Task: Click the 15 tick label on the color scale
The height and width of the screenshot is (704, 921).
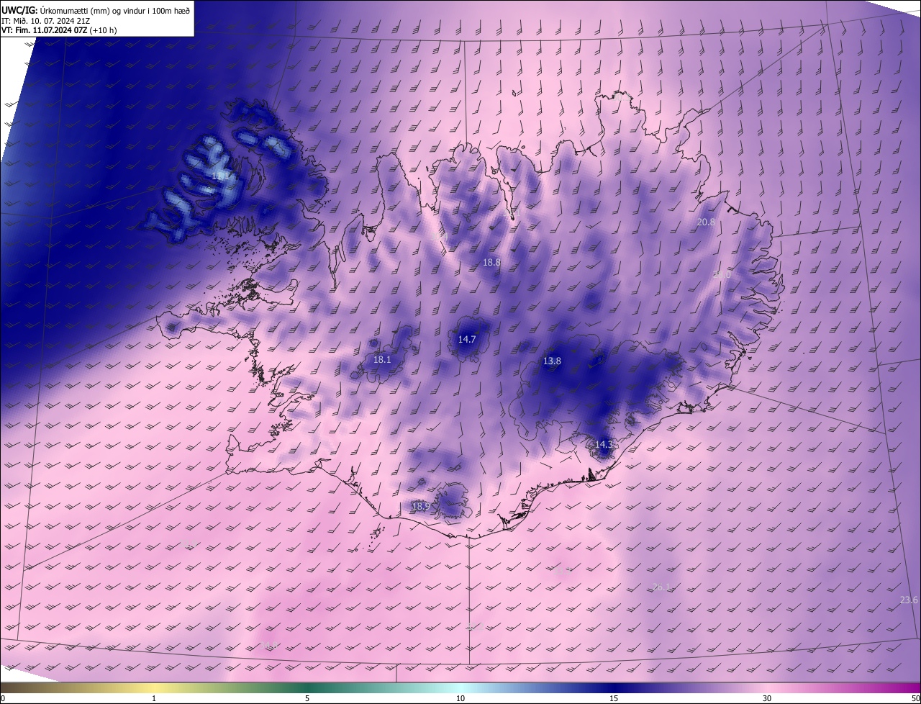Action: point(614,698)
